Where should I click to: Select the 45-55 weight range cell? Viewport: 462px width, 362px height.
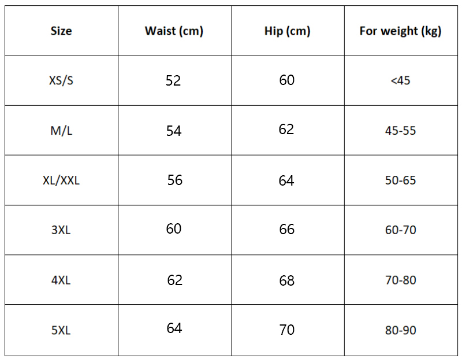pyautogui.click(x=400, y=131)
